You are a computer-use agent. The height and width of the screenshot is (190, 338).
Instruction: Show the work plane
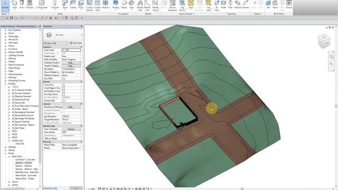[x=275, y=5]
